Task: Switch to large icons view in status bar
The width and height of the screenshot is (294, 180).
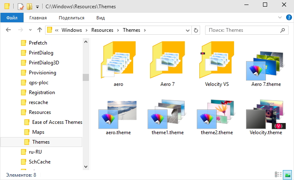Action: 287,175
